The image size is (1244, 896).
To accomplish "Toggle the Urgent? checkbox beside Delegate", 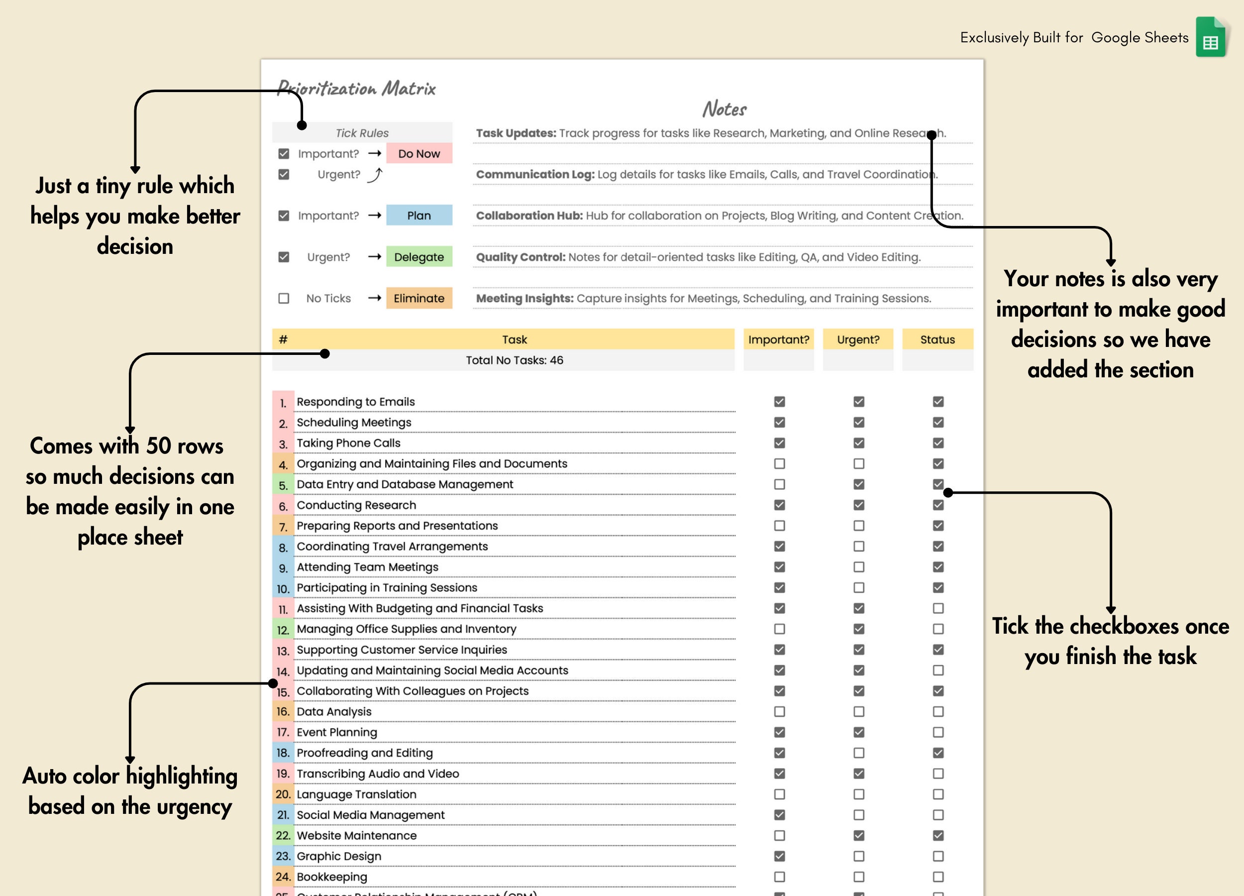I will [x=284, y=257].
